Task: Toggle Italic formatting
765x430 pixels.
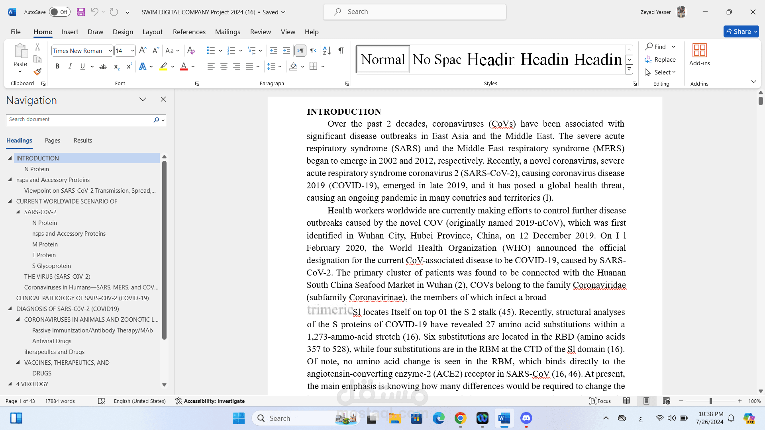Action: pos(70,66)
